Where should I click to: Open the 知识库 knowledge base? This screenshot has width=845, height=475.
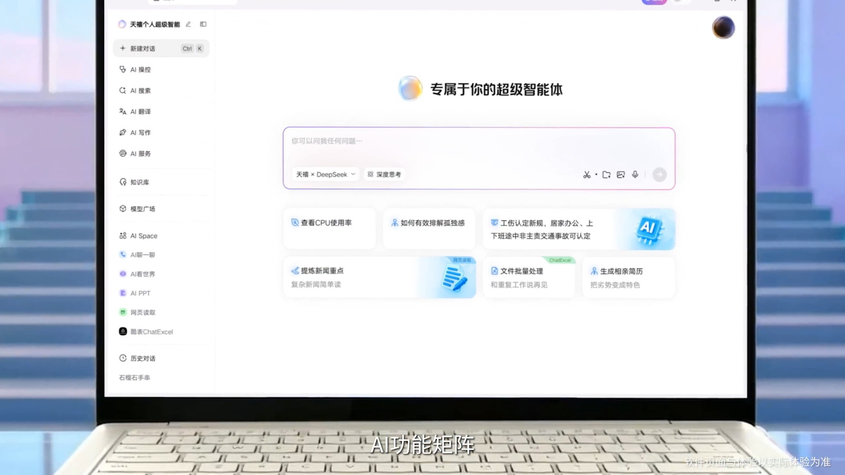tap(139, 183)
